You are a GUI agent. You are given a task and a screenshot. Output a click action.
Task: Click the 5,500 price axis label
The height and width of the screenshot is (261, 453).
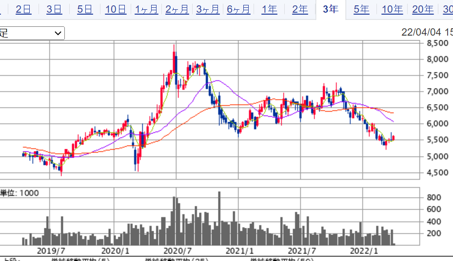coord(438,140)
